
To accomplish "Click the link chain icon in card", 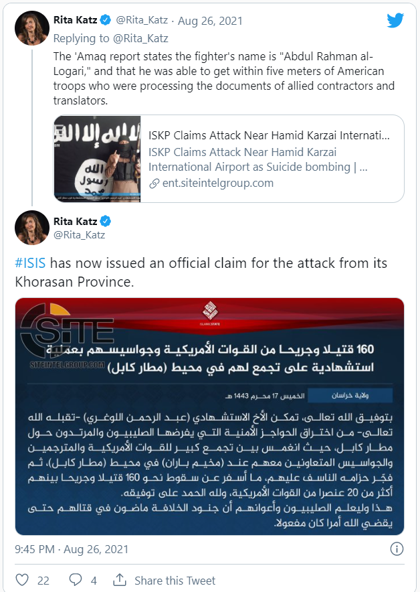I will click(x=153, y=183).
